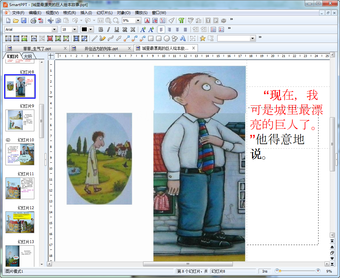Open the 9% zoom level dropdown

(x=138, y=20)
